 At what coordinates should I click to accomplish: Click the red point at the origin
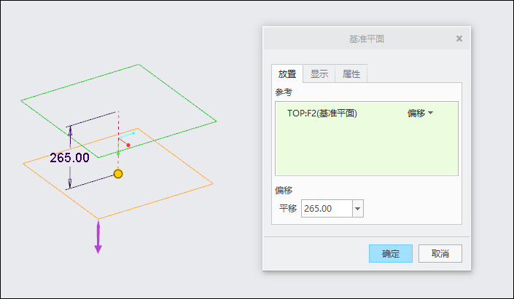tap(128, 145)
